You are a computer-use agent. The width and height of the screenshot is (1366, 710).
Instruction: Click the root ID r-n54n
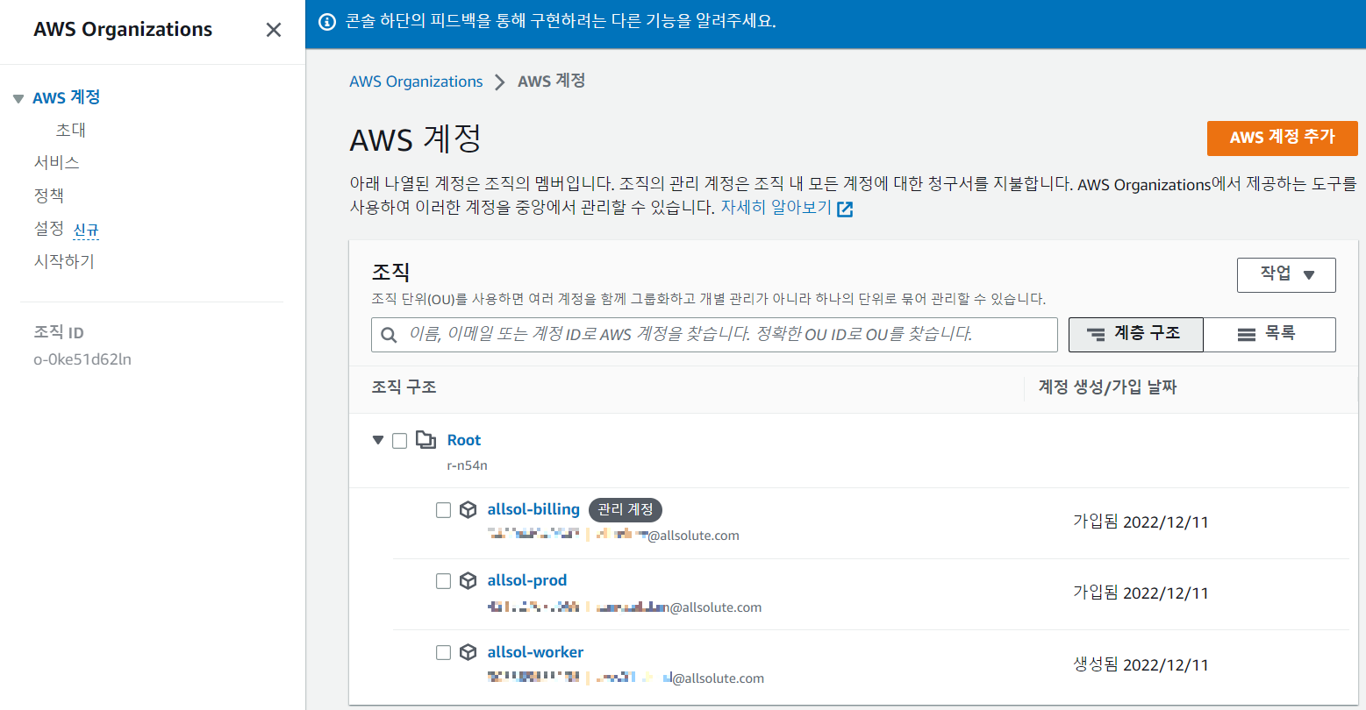[467, 465]
